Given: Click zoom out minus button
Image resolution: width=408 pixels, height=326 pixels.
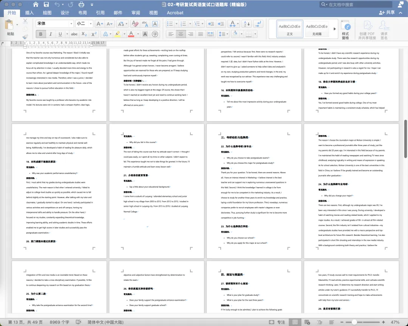Looking at the screenshot, I should tap(342, 322).
